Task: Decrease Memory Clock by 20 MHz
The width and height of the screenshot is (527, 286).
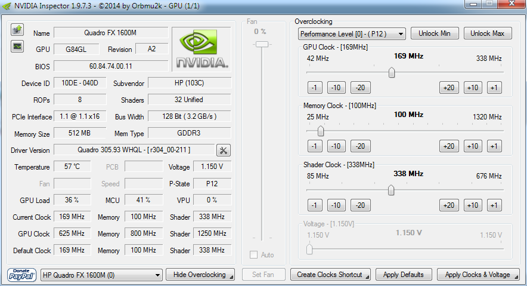Action: coord(361,146)
